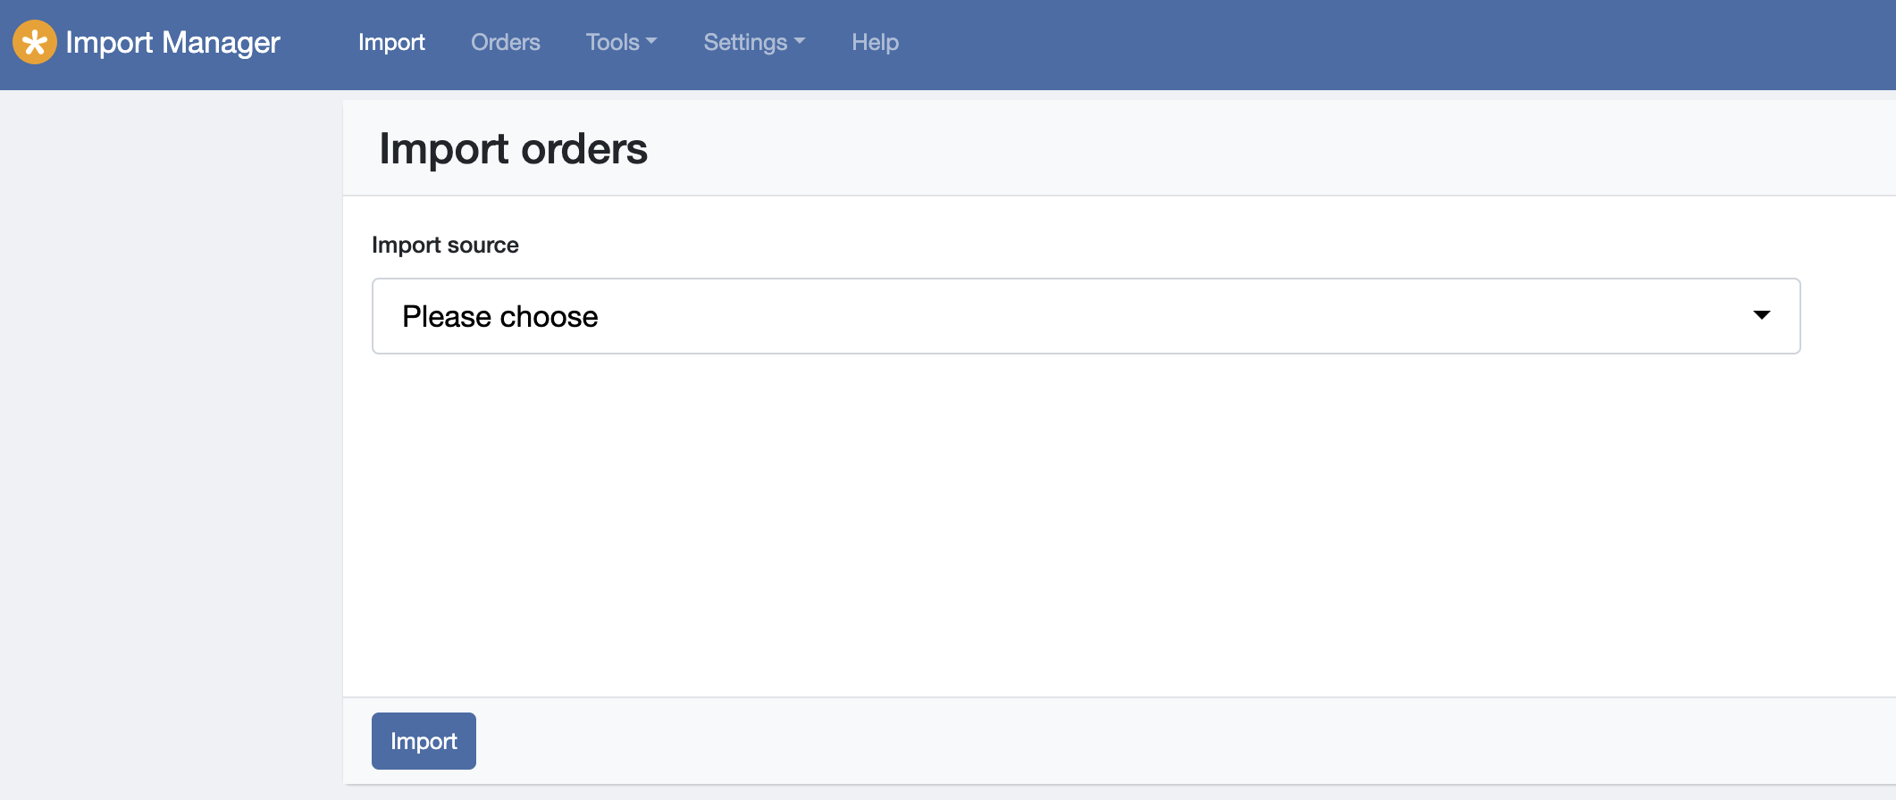
Task: Click the 'Please choose' placeholder text
Action: (499, 316)
